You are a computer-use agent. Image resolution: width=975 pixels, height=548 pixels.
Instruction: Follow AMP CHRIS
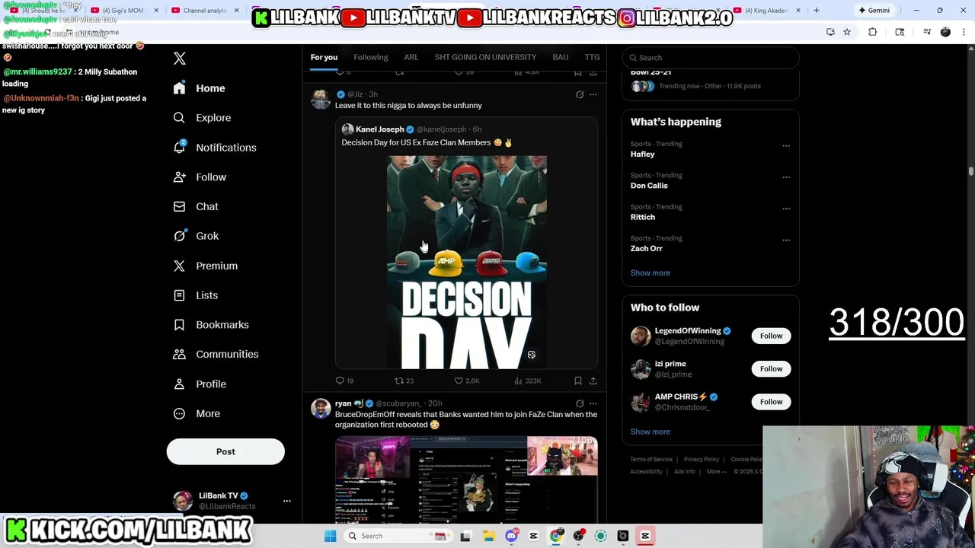771,402
